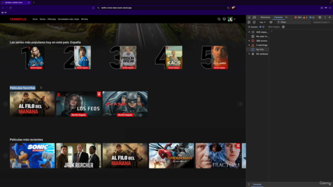Image resolution: width=333 pixels, height=187 pixels.
Task: Select the 2 warnings sidebar row
Action: (258, 45)
